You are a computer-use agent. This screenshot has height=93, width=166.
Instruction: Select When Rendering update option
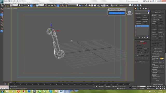click(x=153, y=77)
